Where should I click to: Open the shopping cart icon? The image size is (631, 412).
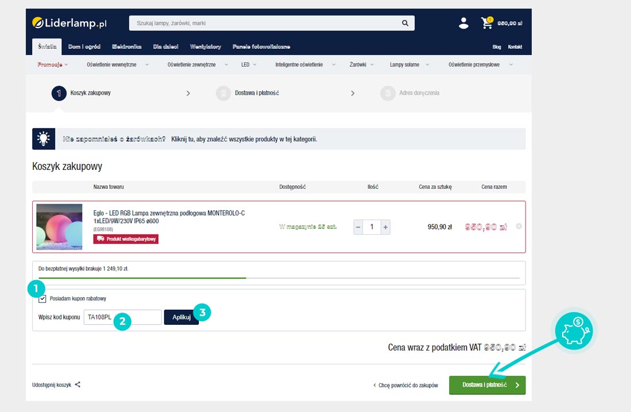(x=487, y=24)
